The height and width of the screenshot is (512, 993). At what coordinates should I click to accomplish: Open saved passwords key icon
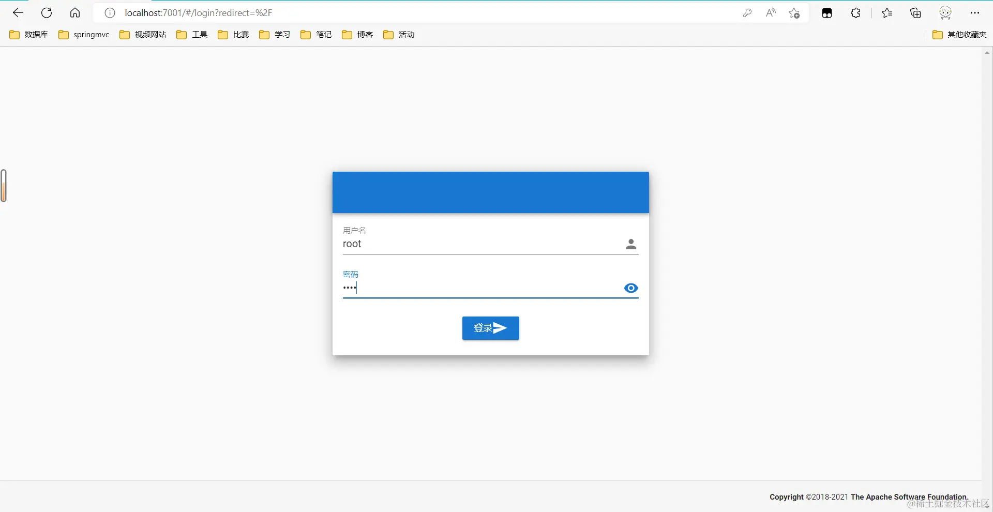pos(747,13)
